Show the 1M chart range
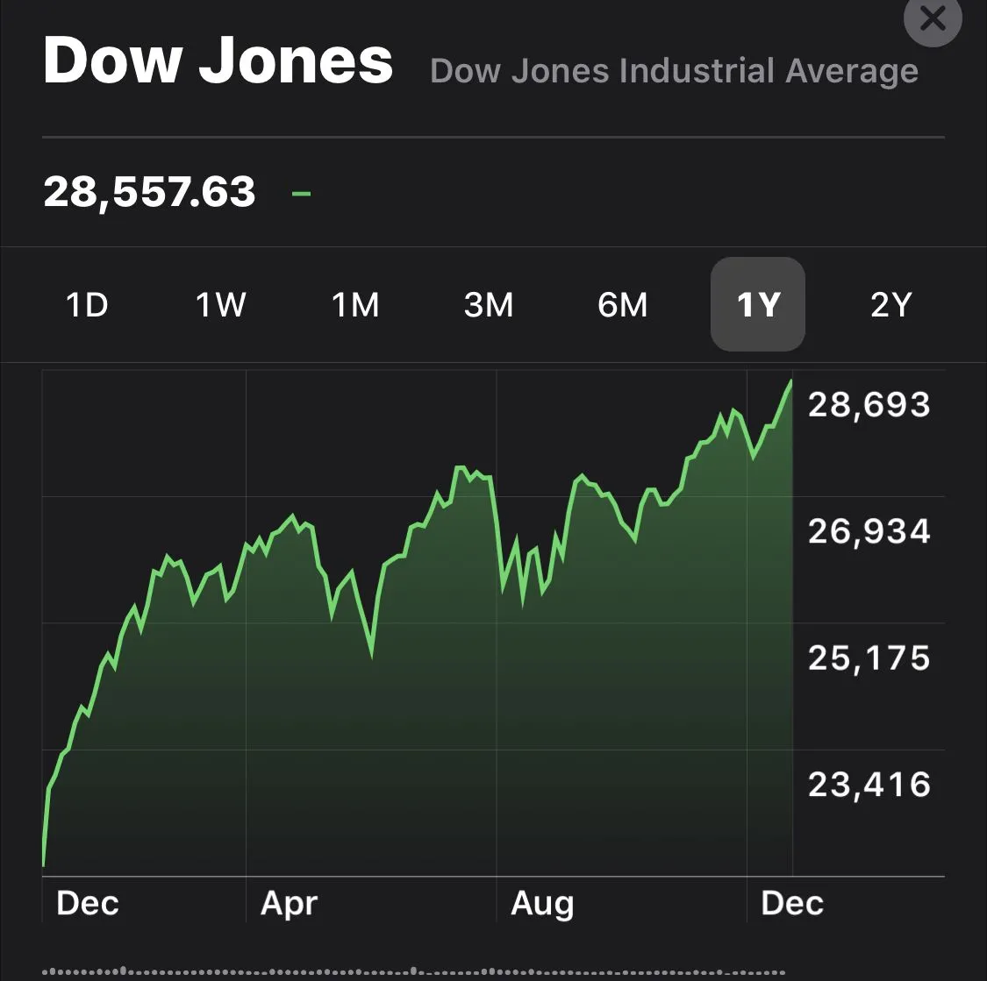 (x=355, y=305)
